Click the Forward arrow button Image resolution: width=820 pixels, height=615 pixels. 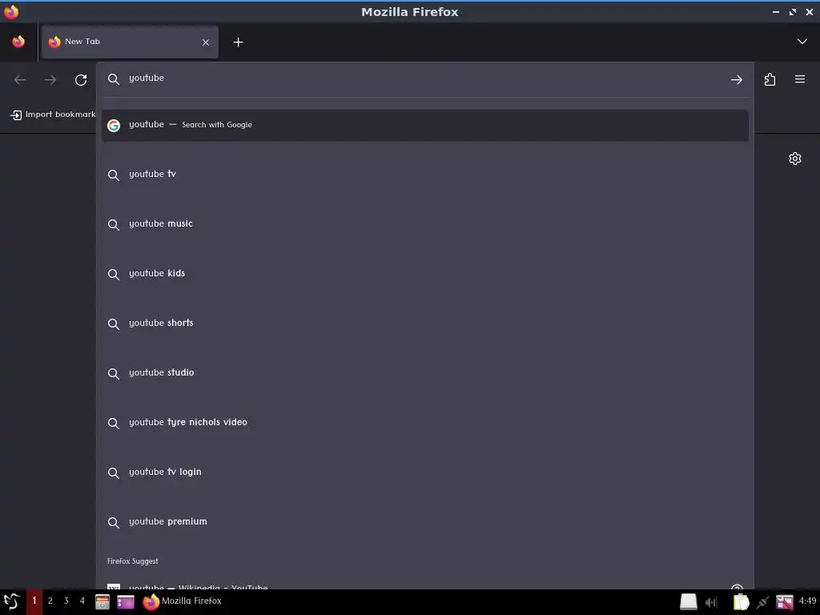50,79
